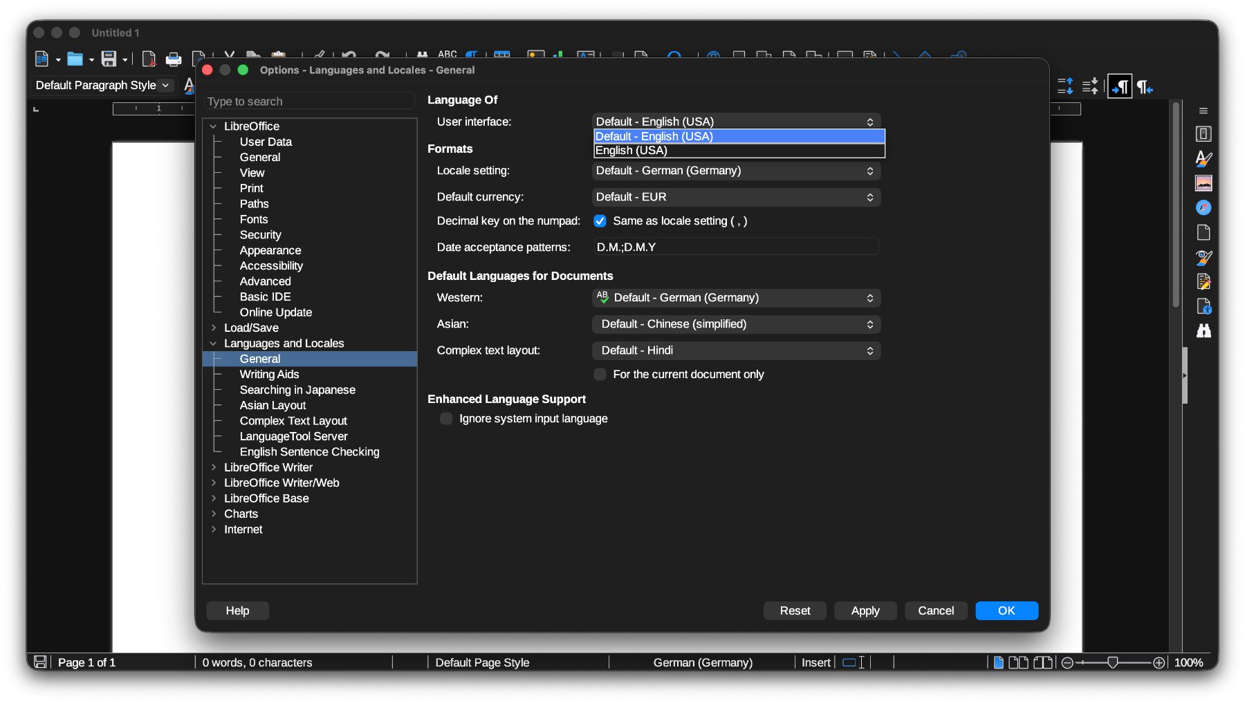Click the Increase Paragraph Spacing icon
Screen dimensions: 1245x703
[1065, 86]
